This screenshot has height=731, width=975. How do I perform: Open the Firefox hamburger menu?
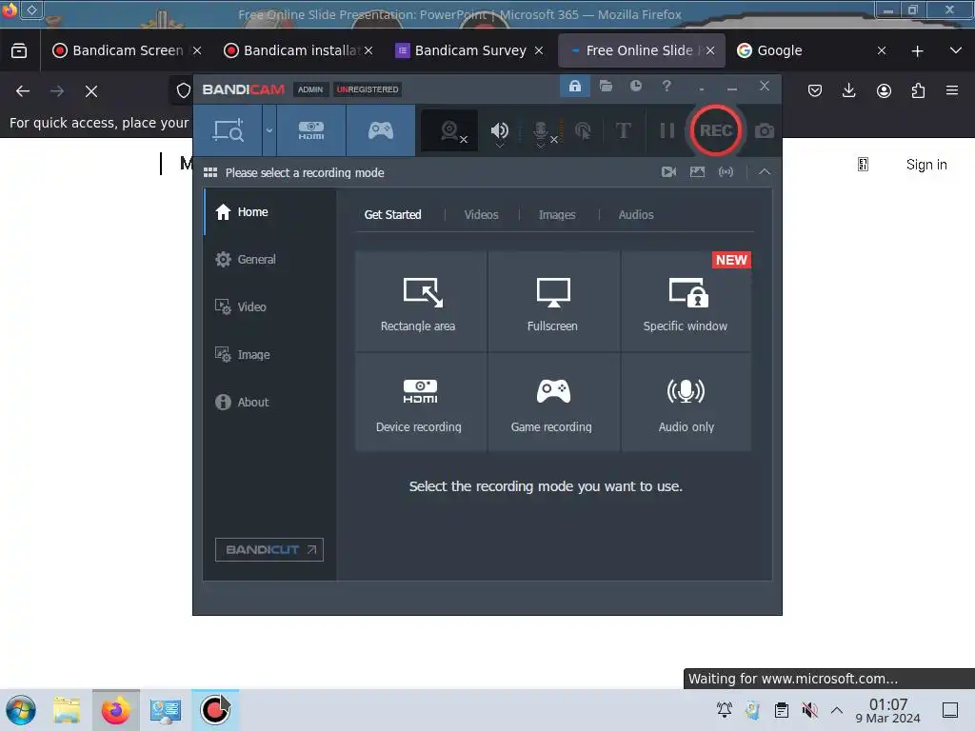pyautogui.click(x=952, y=90)
